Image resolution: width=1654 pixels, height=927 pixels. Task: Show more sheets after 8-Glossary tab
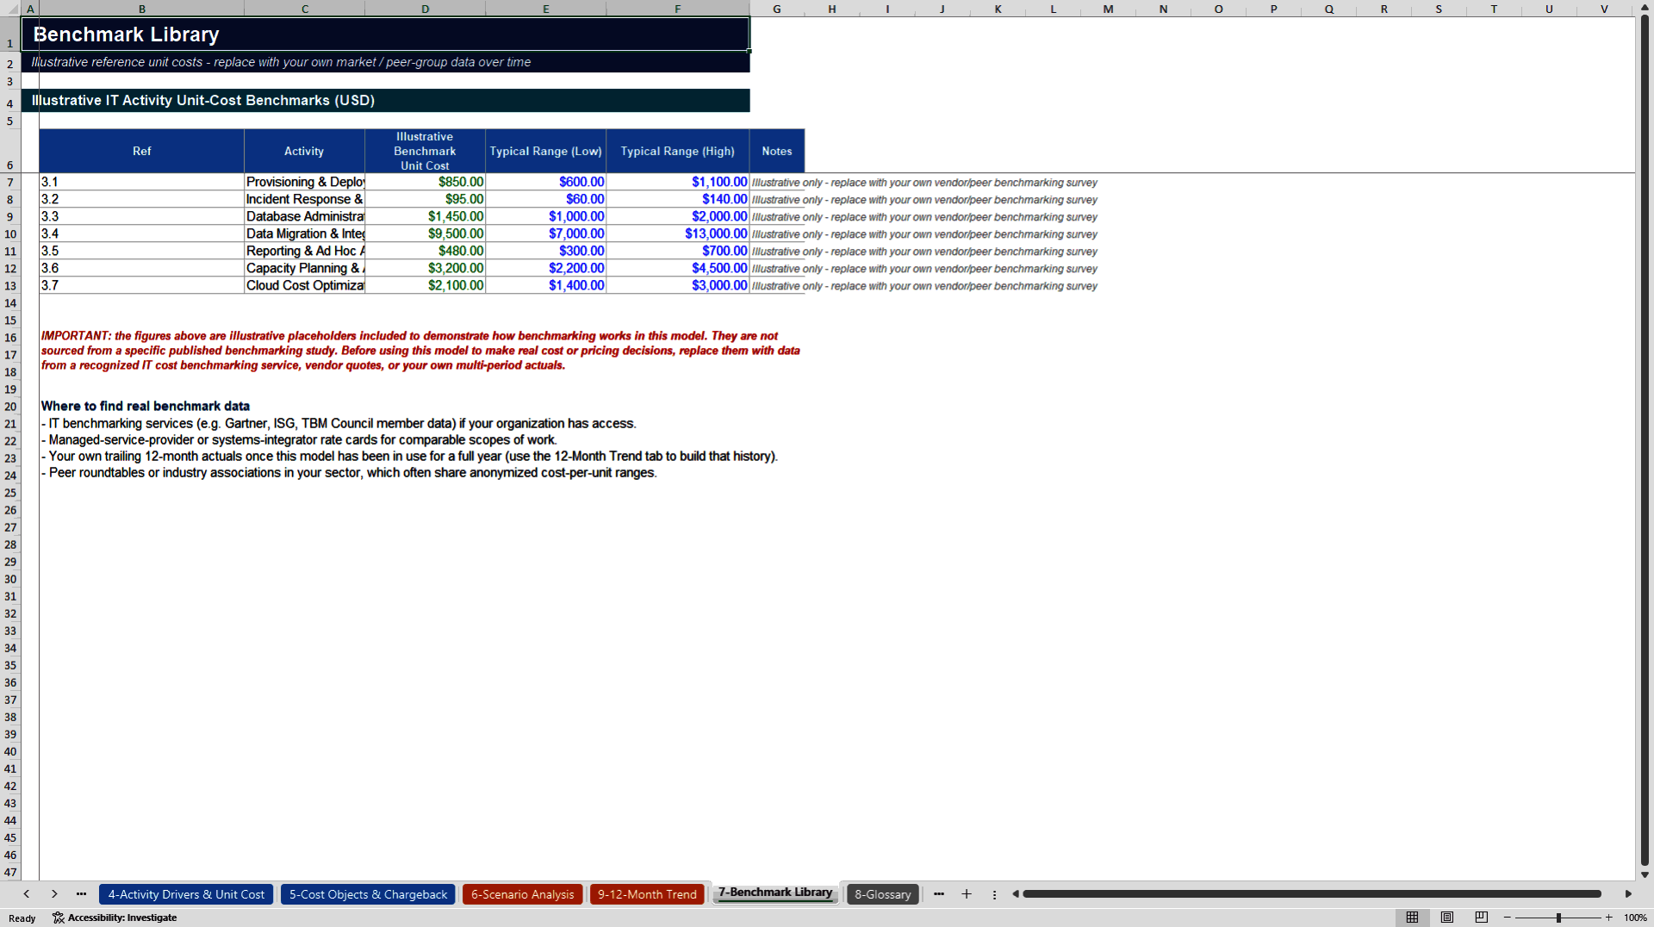coord(939,894)
